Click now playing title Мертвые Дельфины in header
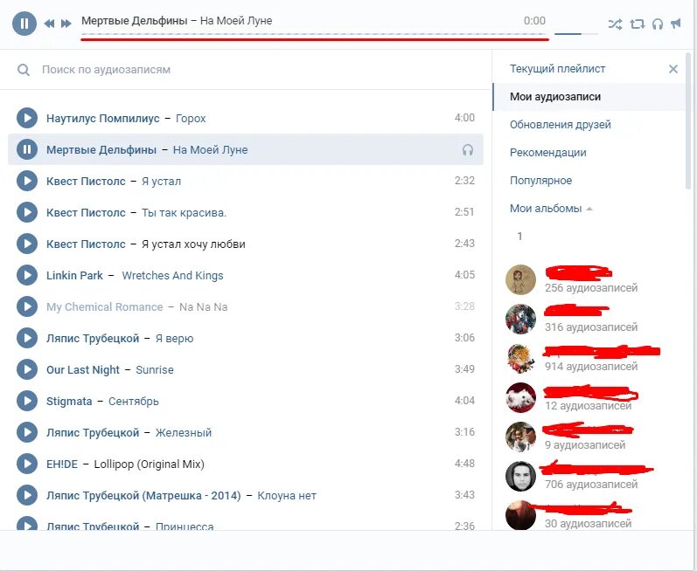697x571 pixels. click(135, 21)
